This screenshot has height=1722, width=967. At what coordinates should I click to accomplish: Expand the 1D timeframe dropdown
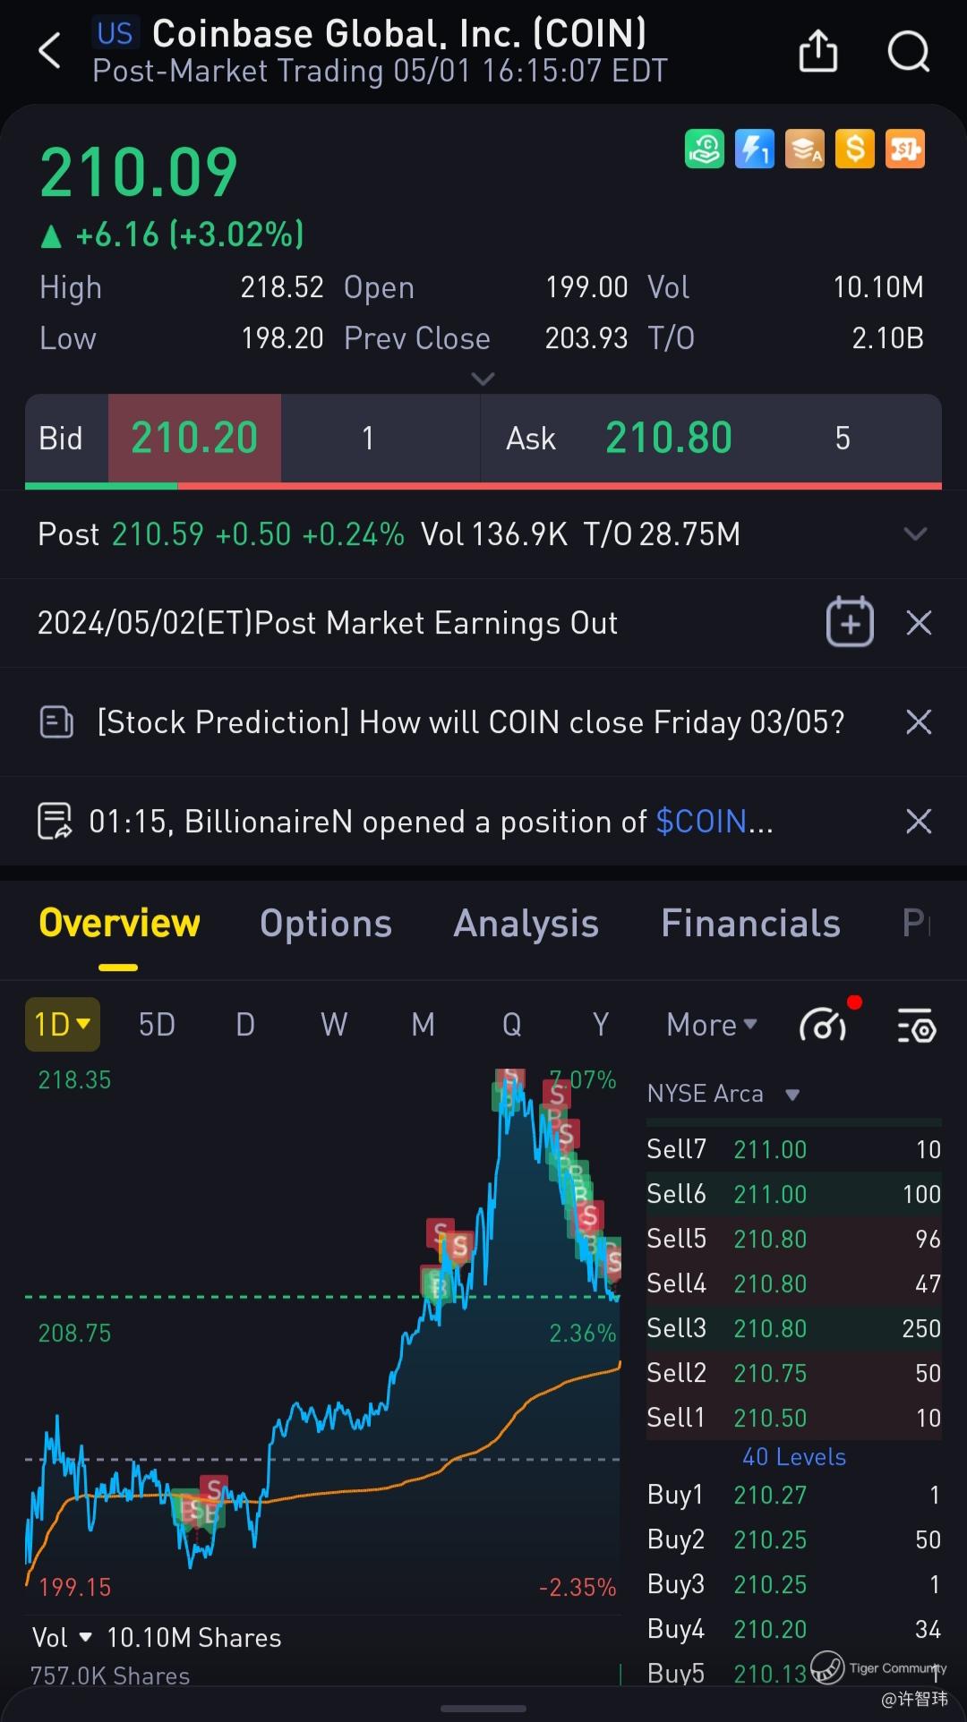point(62,1024)
